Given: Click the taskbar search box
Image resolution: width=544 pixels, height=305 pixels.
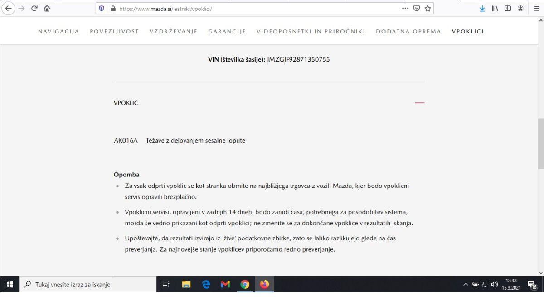Looking at the screenshot, I should (x=88, y=285).
